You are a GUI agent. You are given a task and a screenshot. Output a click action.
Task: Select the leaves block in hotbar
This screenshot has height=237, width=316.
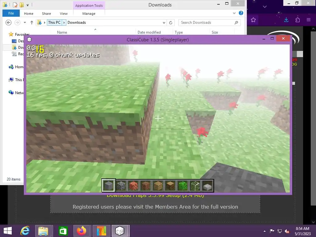click(x=183, y=185)
